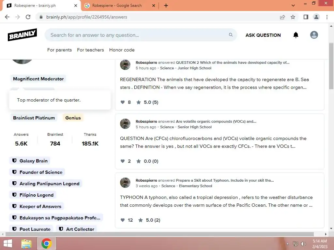Click star rating on VOCs answer

[139, 161]
